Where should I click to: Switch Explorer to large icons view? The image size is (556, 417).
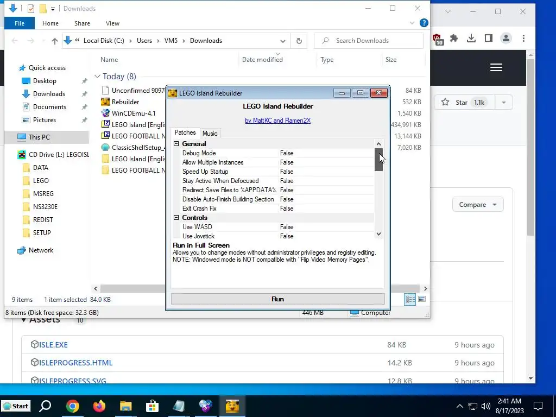(x=421, y=300)
